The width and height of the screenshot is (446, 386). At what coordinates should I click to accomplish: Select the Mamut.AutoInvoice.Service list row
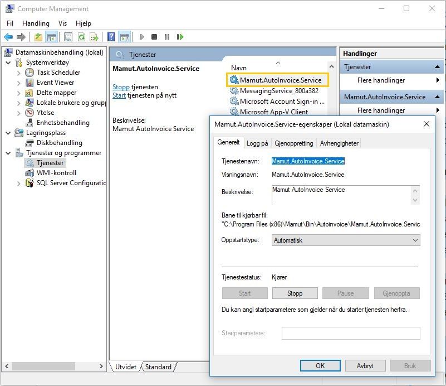278,80
